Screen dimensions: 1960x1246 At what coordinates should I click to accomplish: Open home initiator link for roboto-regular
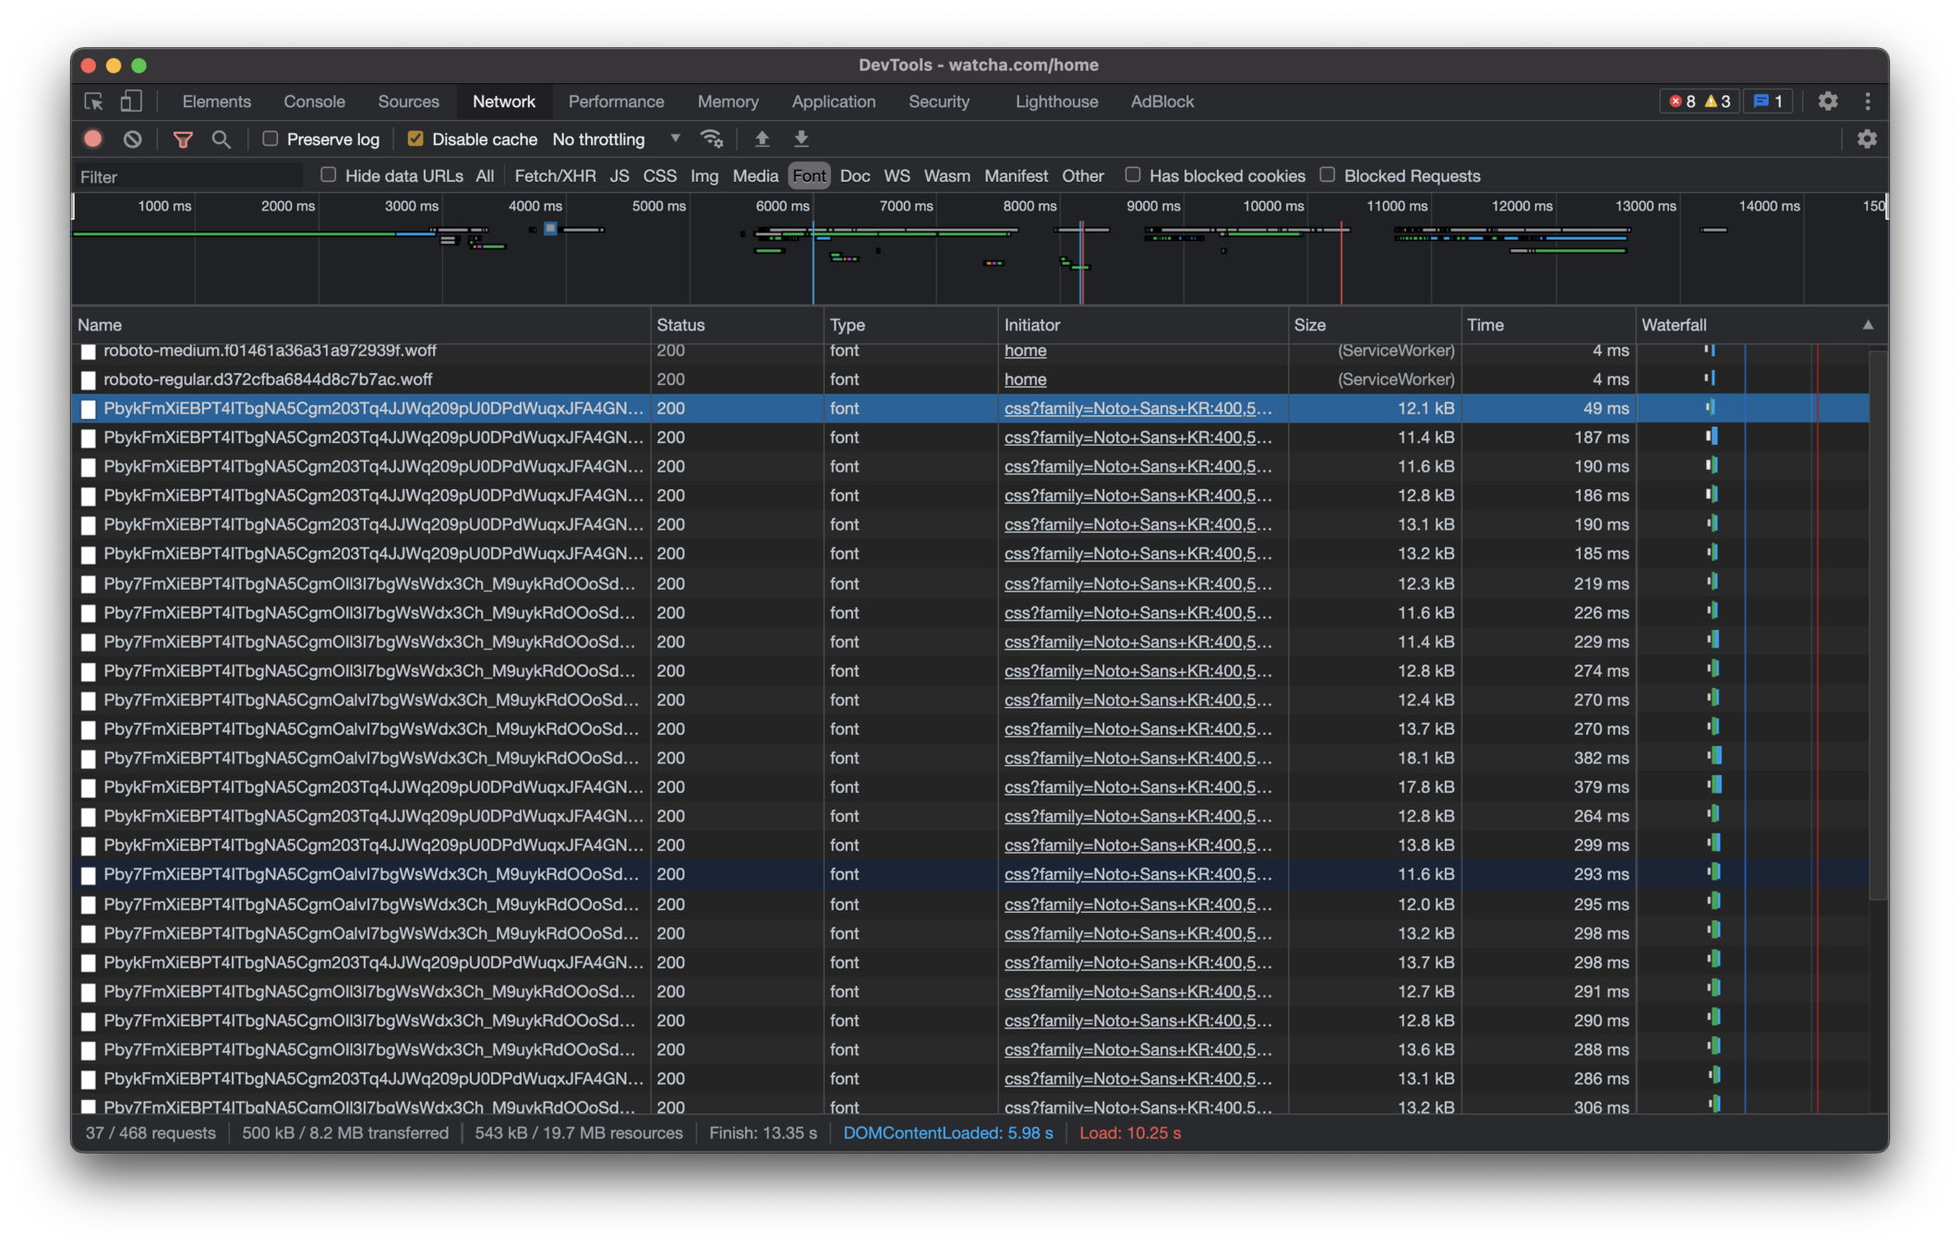(x=1025, y=379)
